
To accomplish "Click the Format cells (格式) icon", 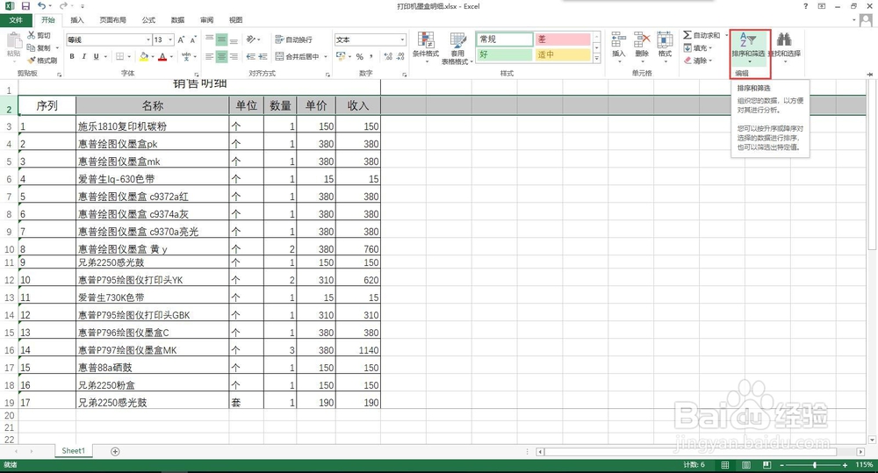I will [665, 40].
